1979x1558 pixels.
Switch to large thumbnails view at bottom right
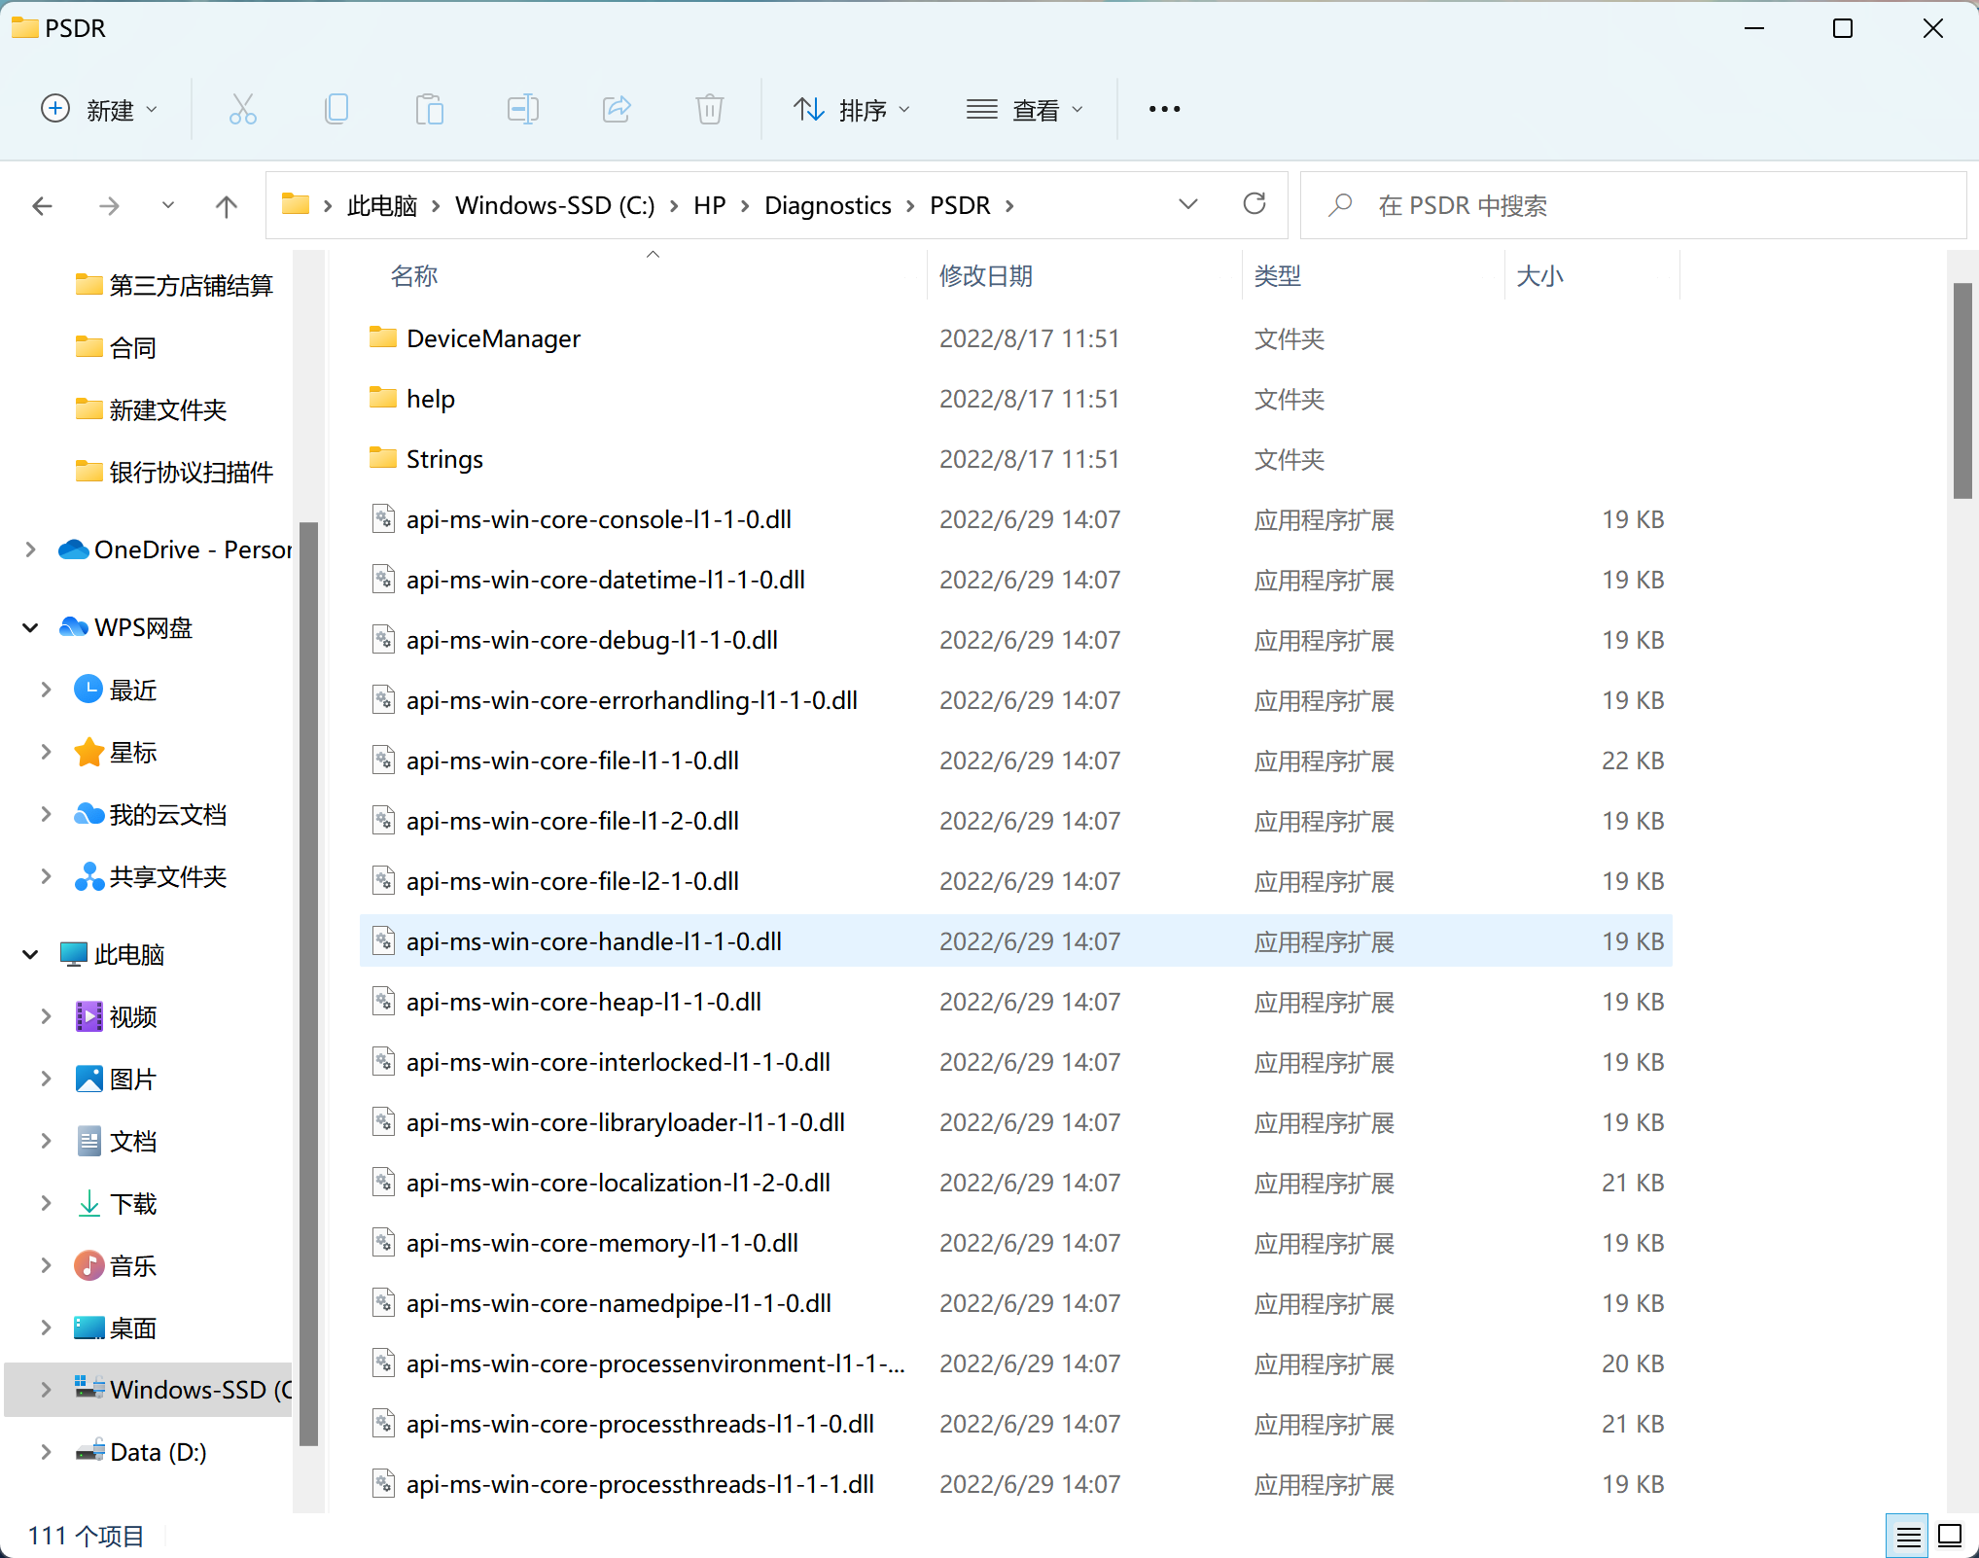(x=1948, y=1535)
